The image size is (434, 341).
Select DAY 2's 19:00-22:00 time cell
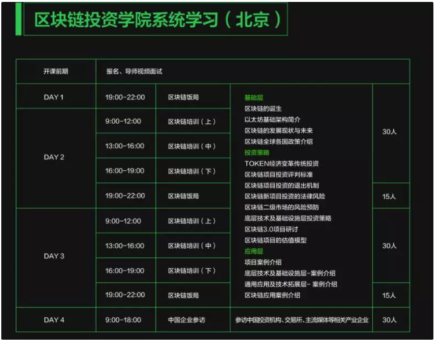click(x=125, y=196)
